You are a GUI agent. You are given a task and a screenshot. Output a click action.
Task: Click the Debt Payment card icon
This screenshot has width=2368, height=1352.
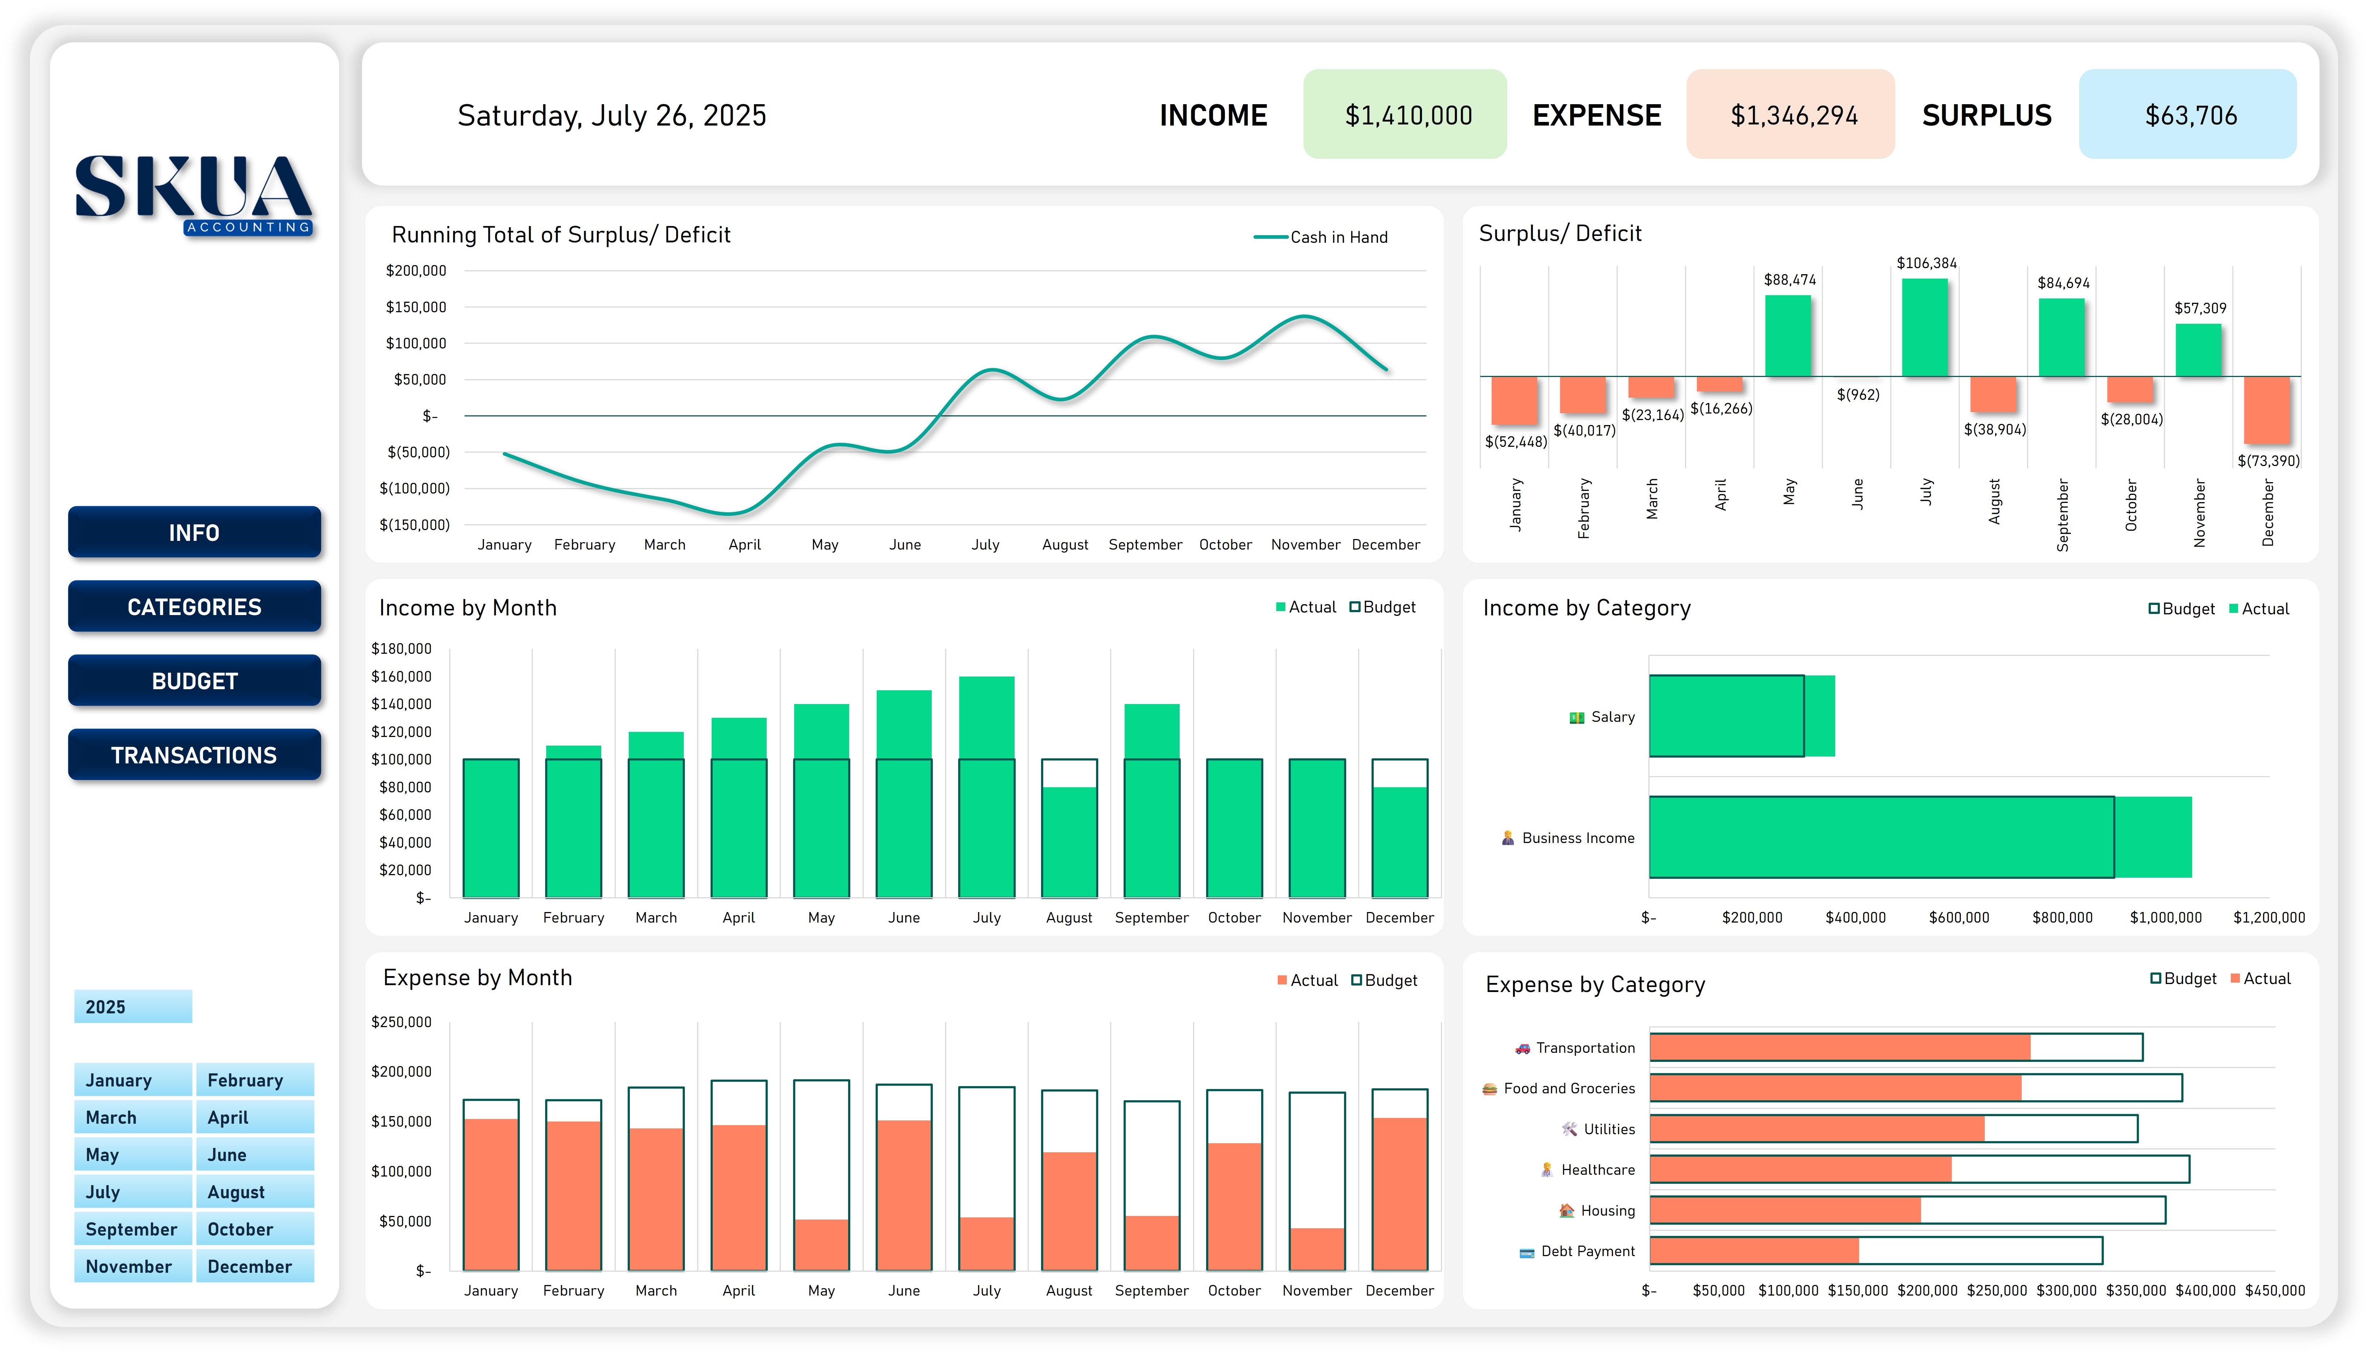[x=1526, y=1253]
